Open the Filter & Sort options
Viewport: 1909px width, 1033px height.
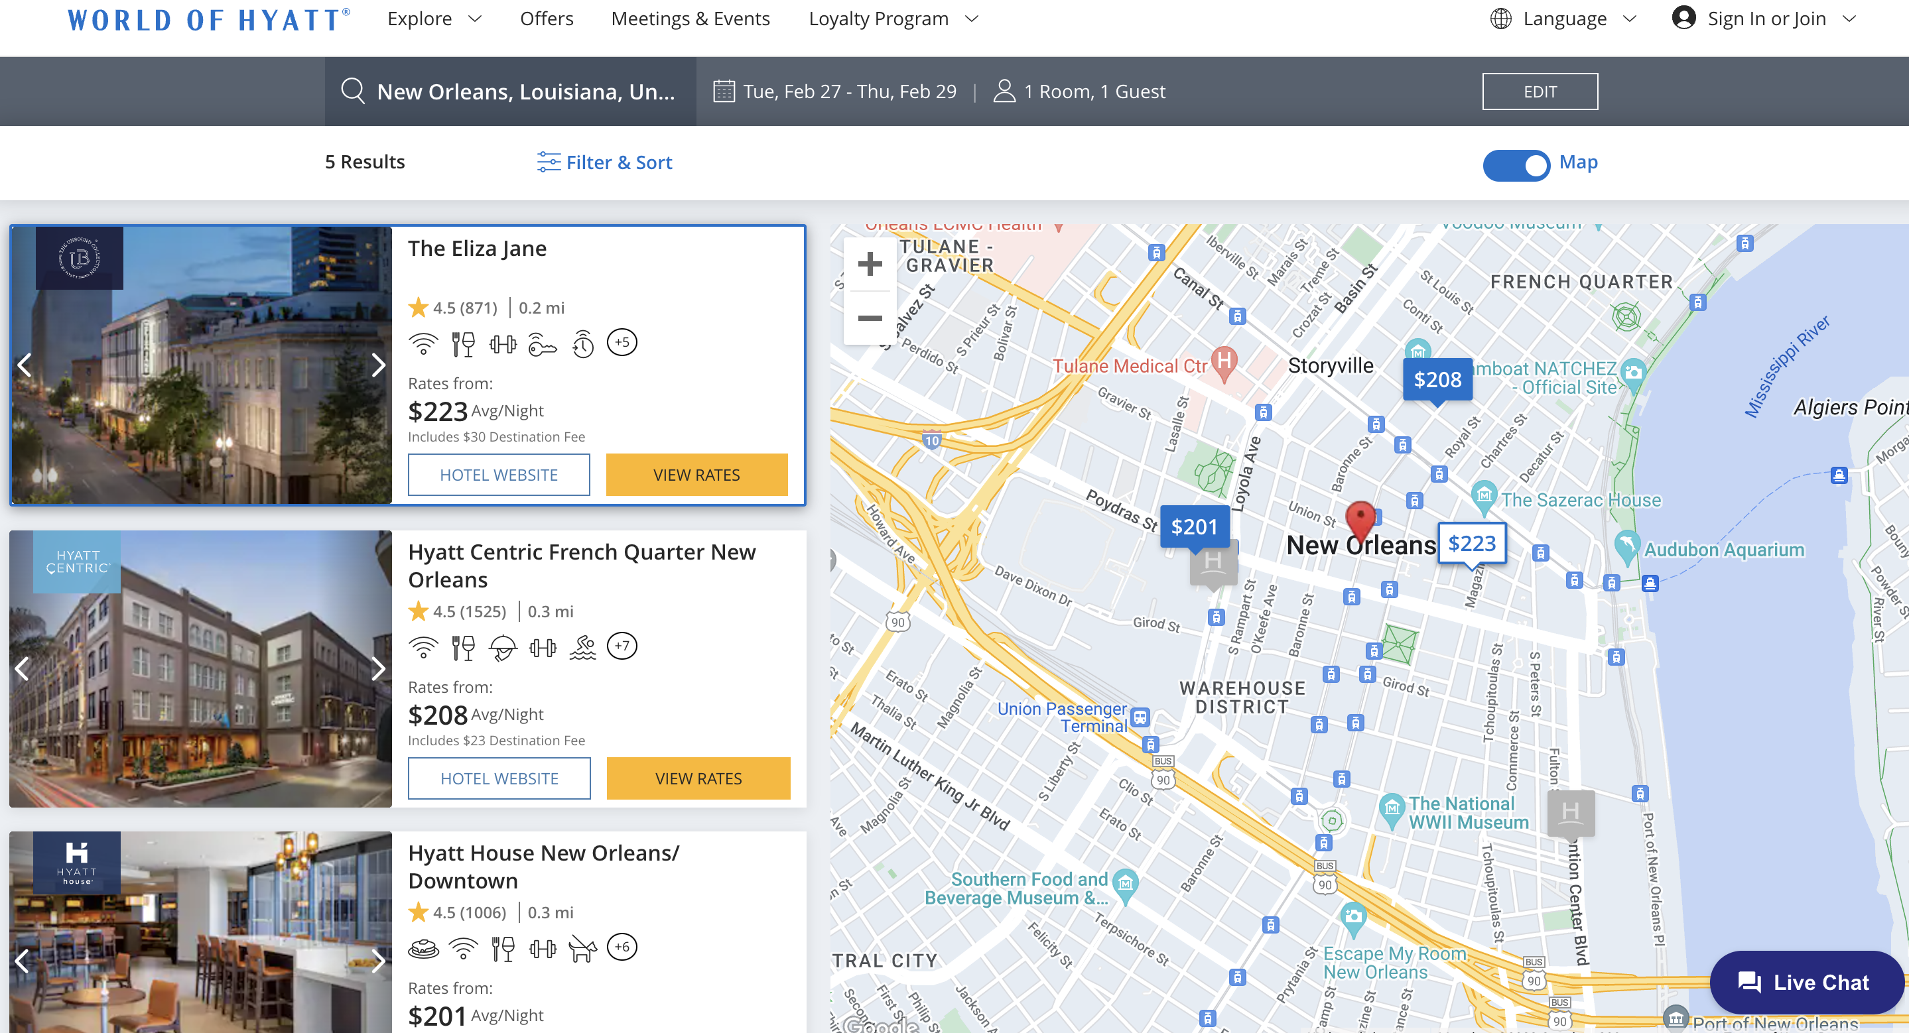[x=605, y=162]
